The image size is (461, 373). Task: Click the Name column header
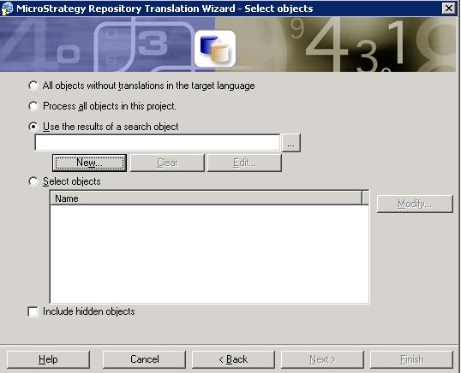click(x=207, y=198)
